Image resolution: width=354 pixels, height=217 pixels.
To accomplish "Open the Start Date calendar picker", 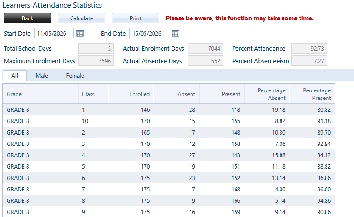I will coord(80,34).
